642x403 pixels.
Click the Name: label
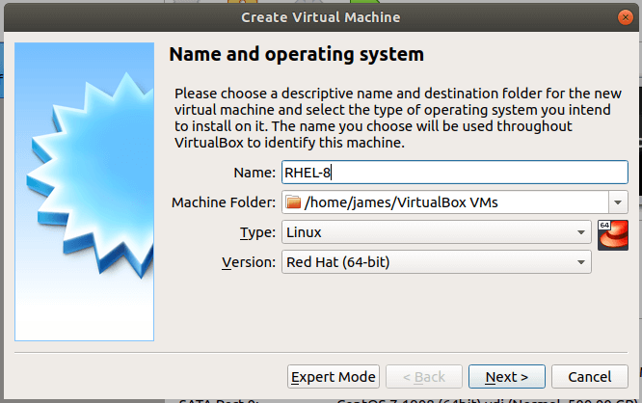coord(254,173)
